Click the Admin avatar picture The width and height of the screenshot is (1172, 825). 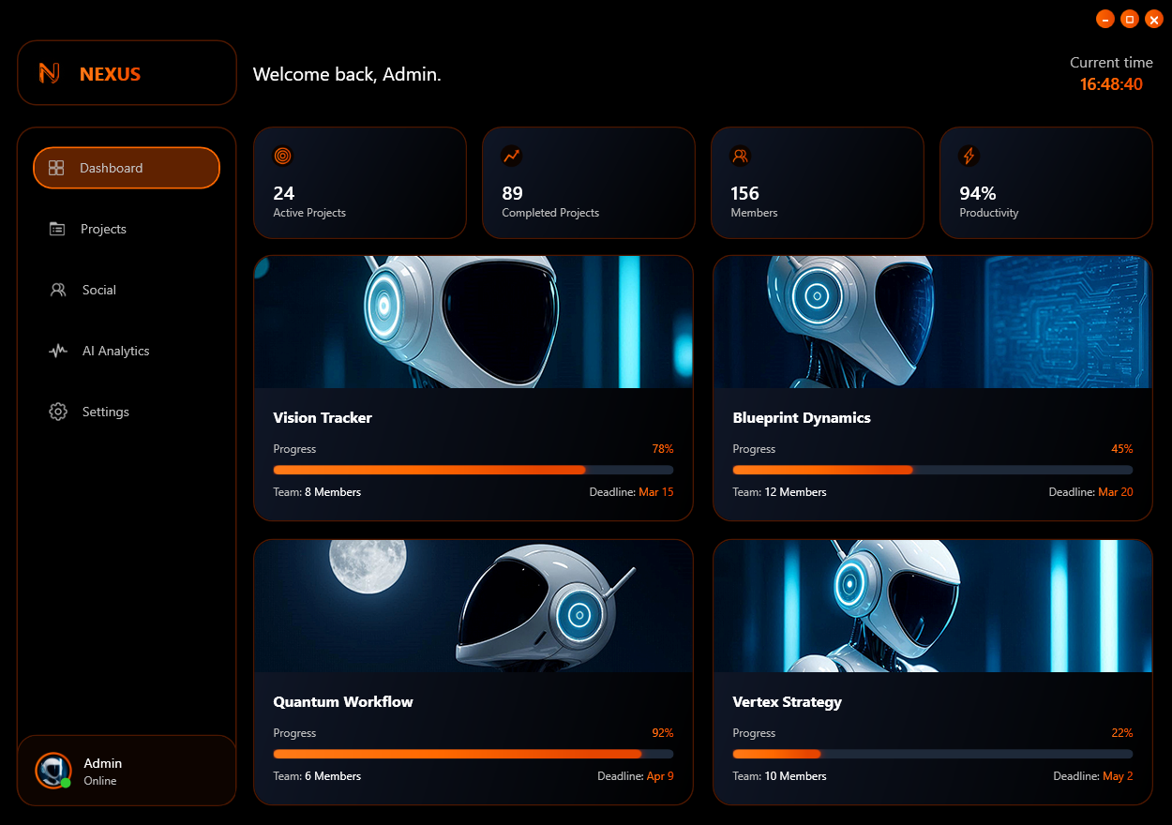[53, 771]
